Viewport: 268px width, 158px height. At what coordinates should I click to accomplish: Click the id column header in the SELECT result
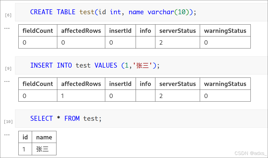[x=25, y=137]
